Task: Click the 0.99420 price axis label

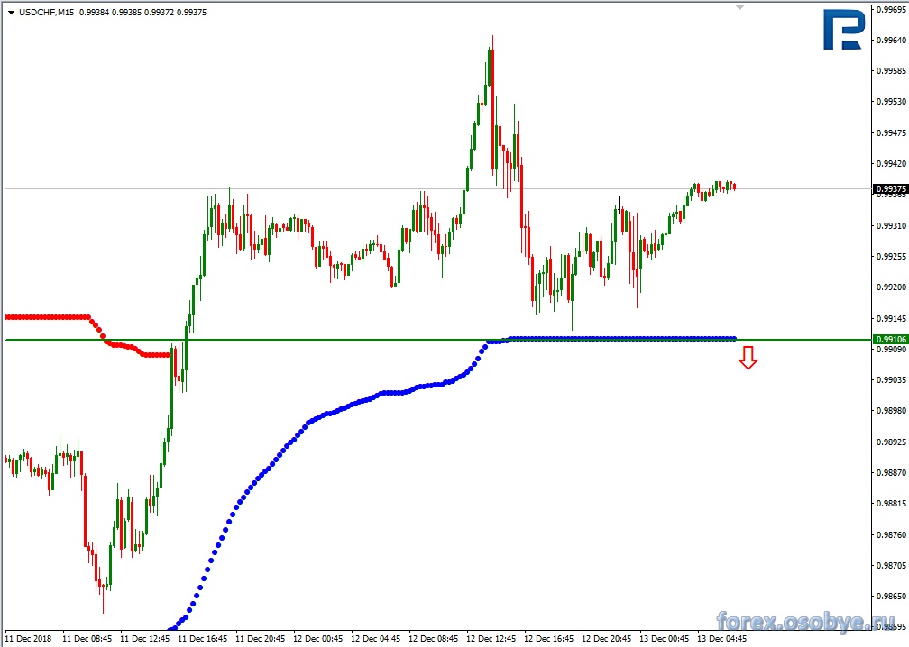Action: (892, 163)
